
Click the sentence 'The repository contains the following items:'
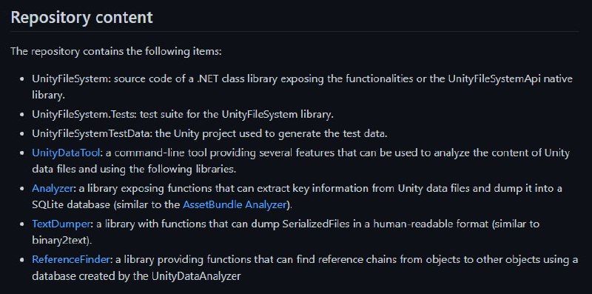(116, 51)
